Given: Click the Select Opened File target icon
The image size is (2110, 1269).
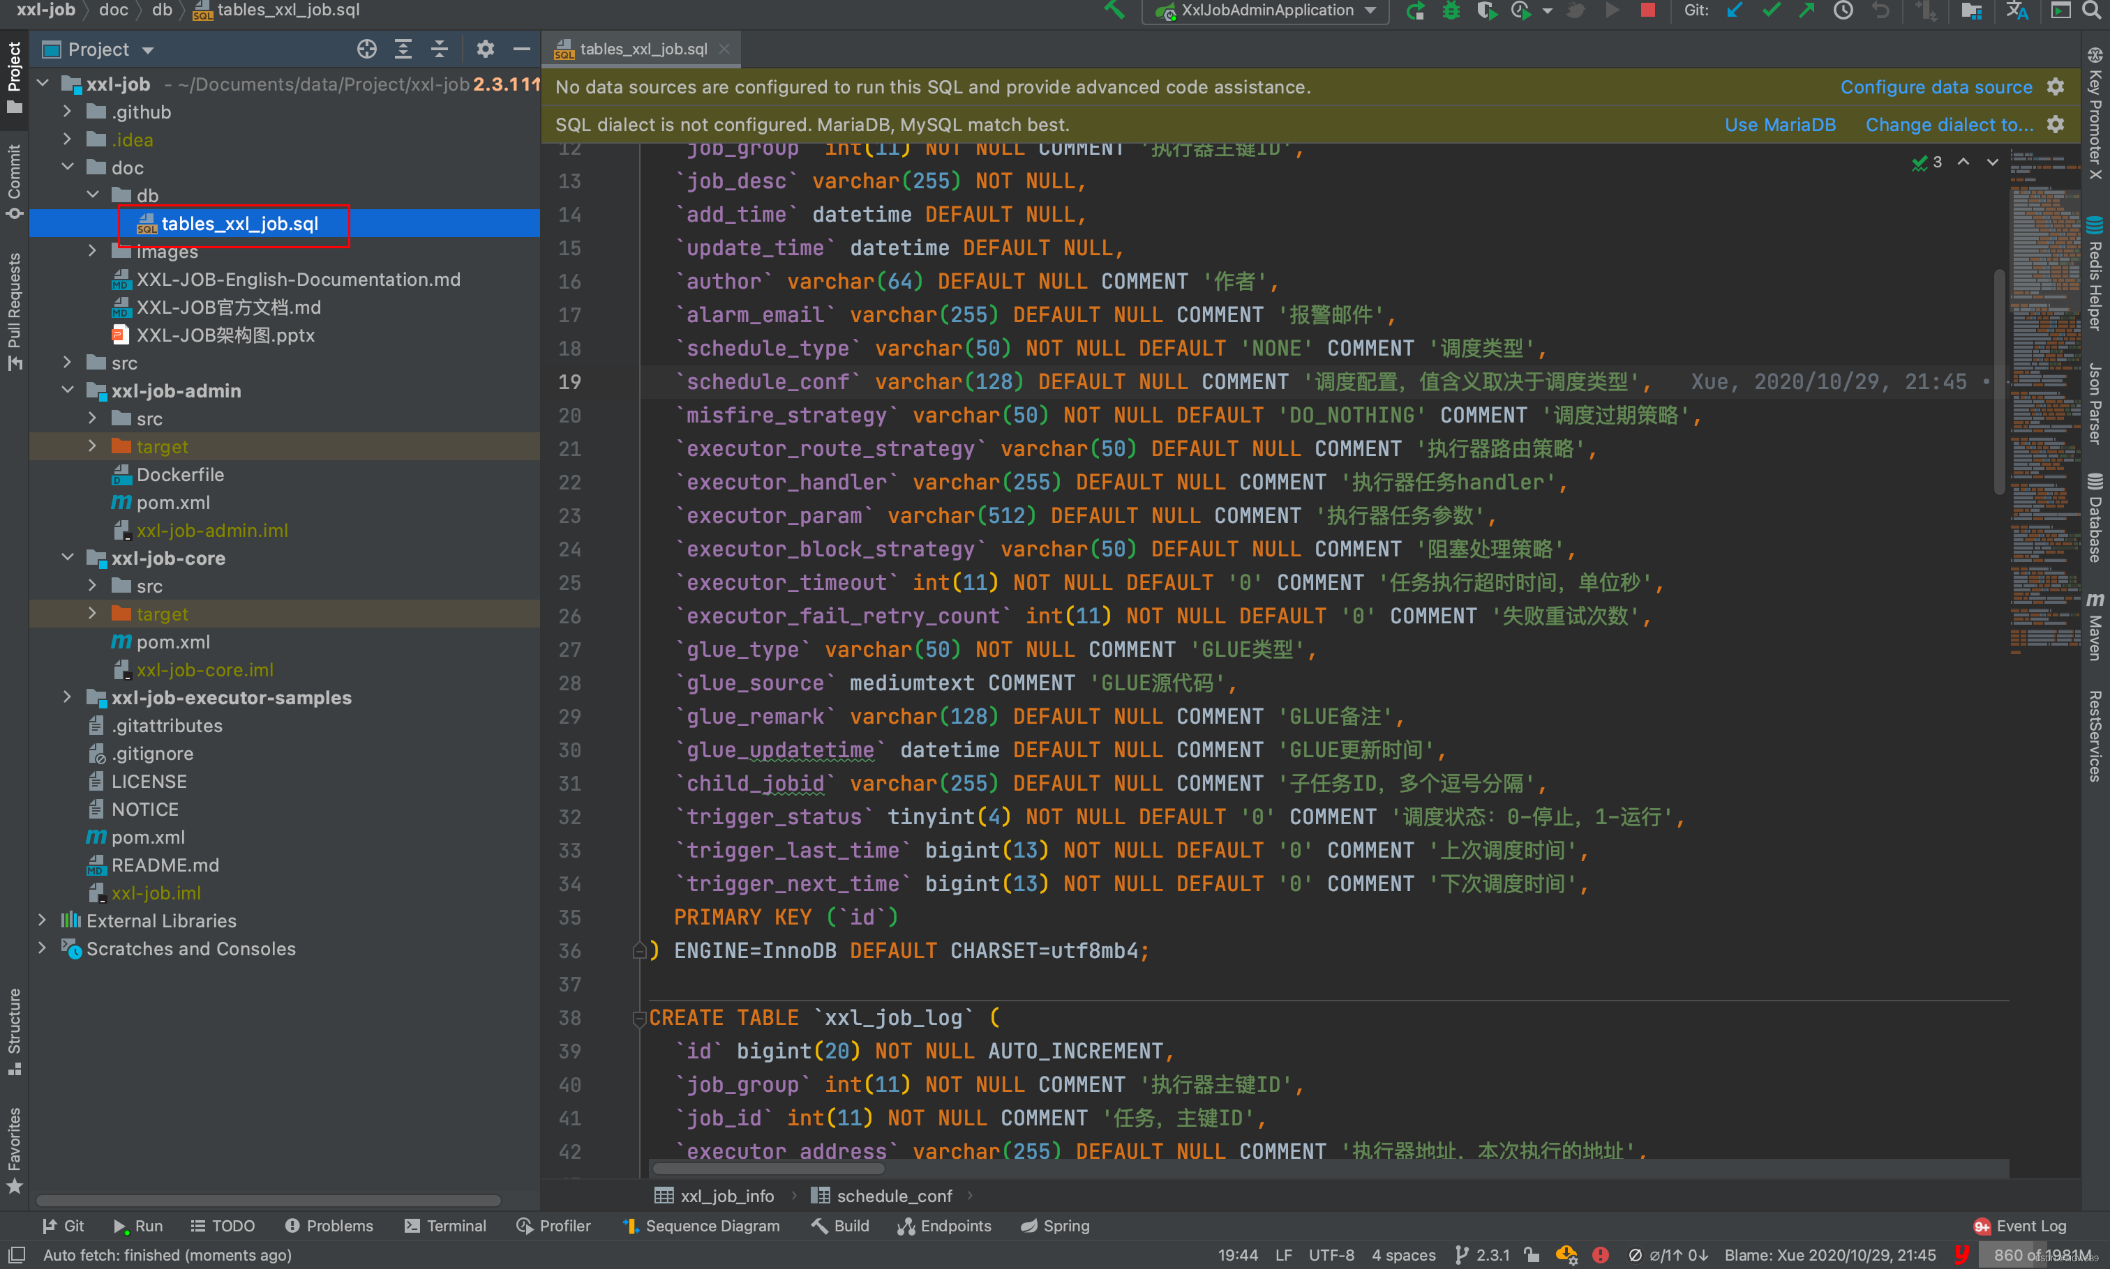Looking at the screenshot, I should [367, 50].
